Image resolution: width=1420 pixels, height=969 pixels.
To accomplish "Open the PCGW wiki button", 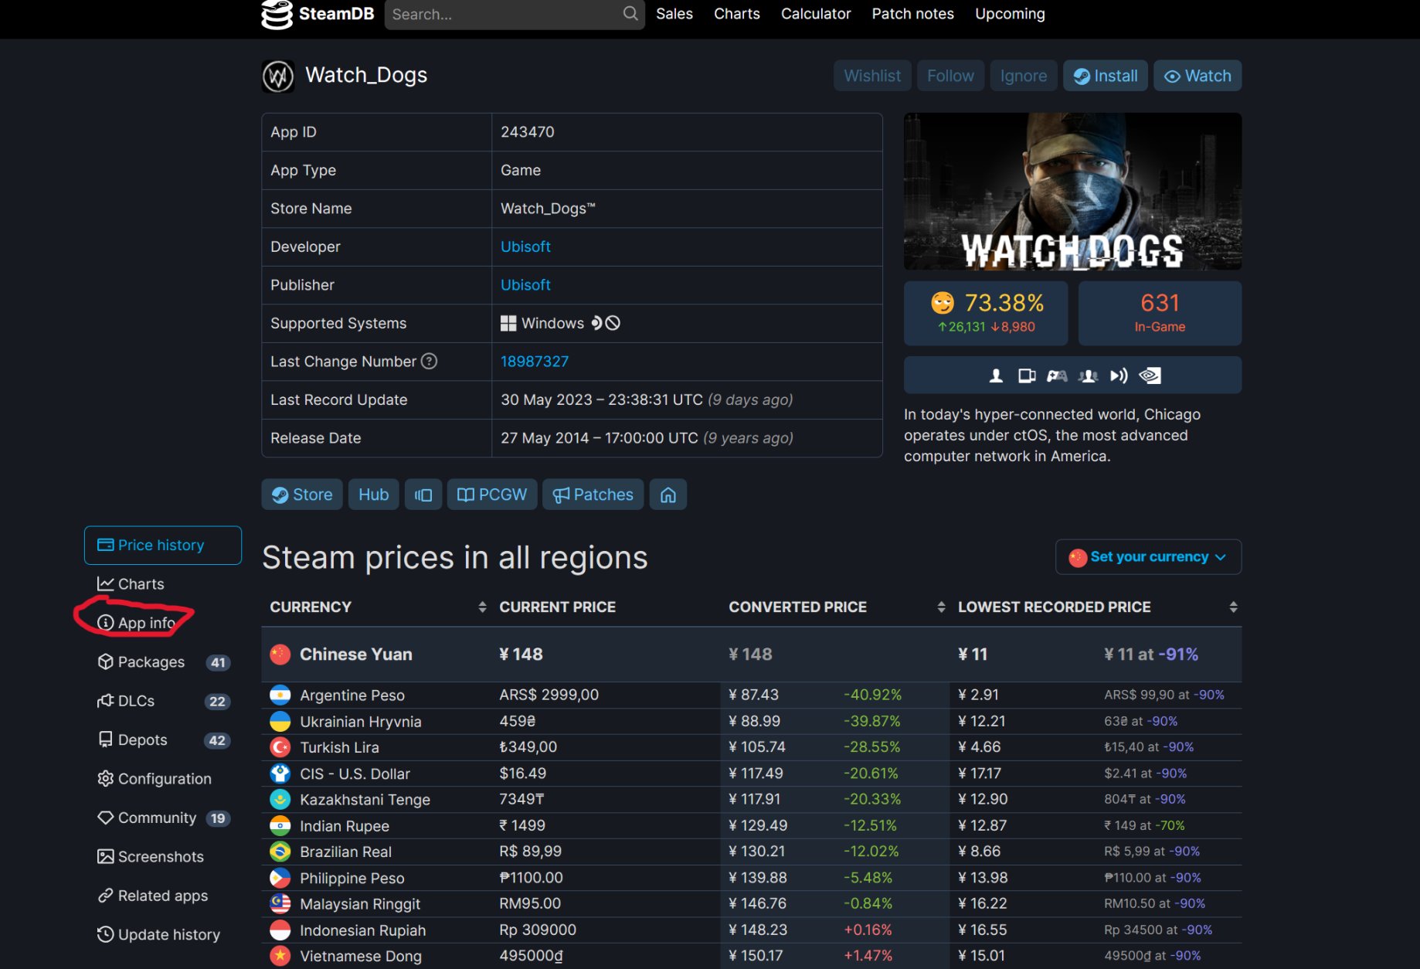I will (492, 495).
